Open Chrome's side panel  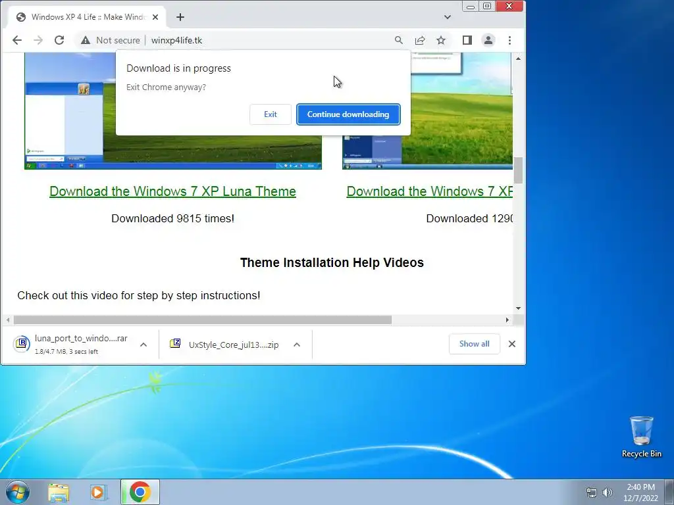pyautogui.click(x=467, y=40)
